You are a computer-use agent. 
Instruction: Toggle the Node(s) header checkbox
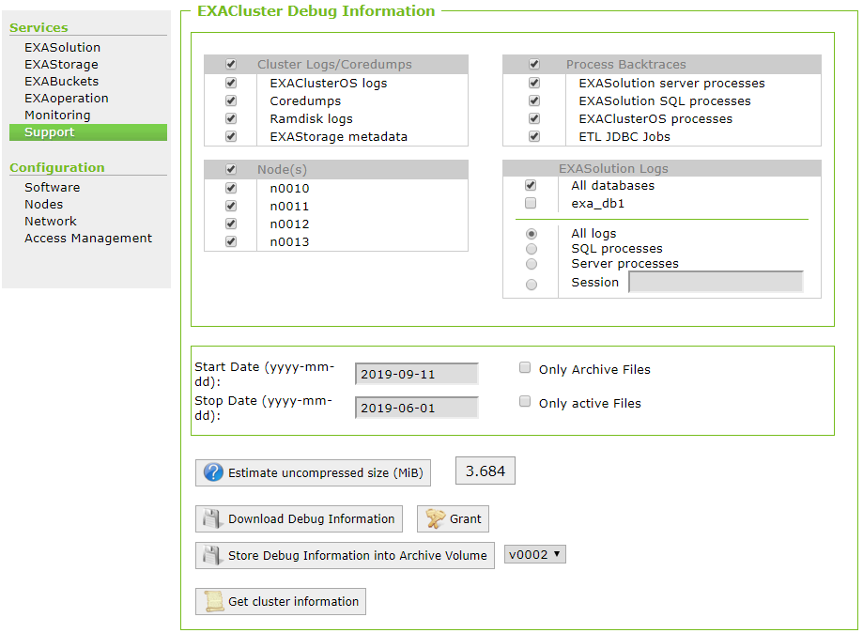click(x=231, y=170)
